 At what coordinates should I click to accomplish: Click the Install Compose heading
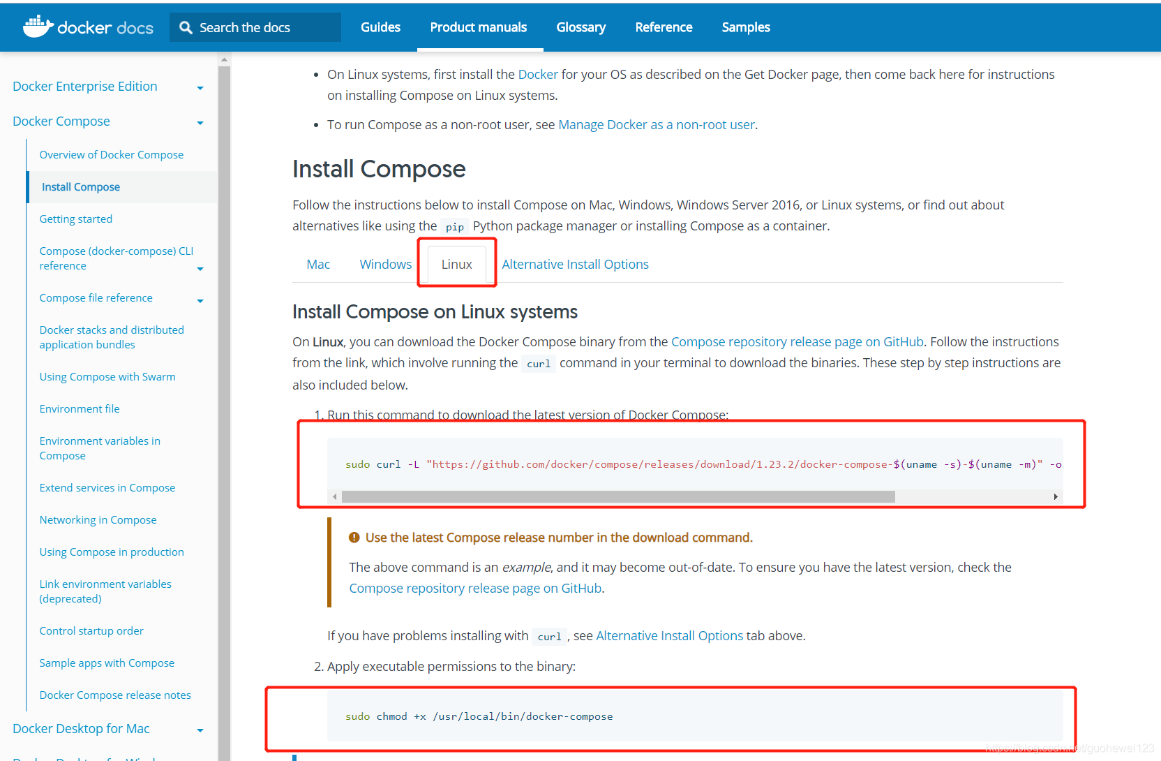(x=379, y=169)
